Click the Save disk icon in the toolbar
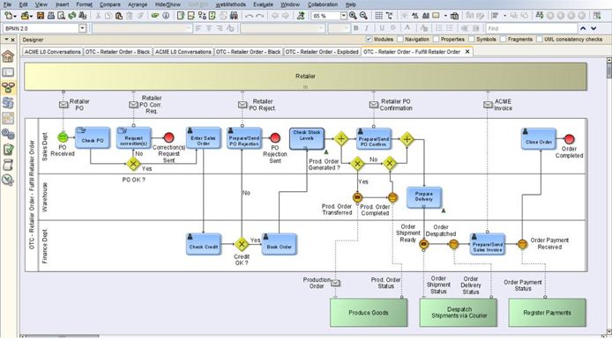 tap(41, 16)
